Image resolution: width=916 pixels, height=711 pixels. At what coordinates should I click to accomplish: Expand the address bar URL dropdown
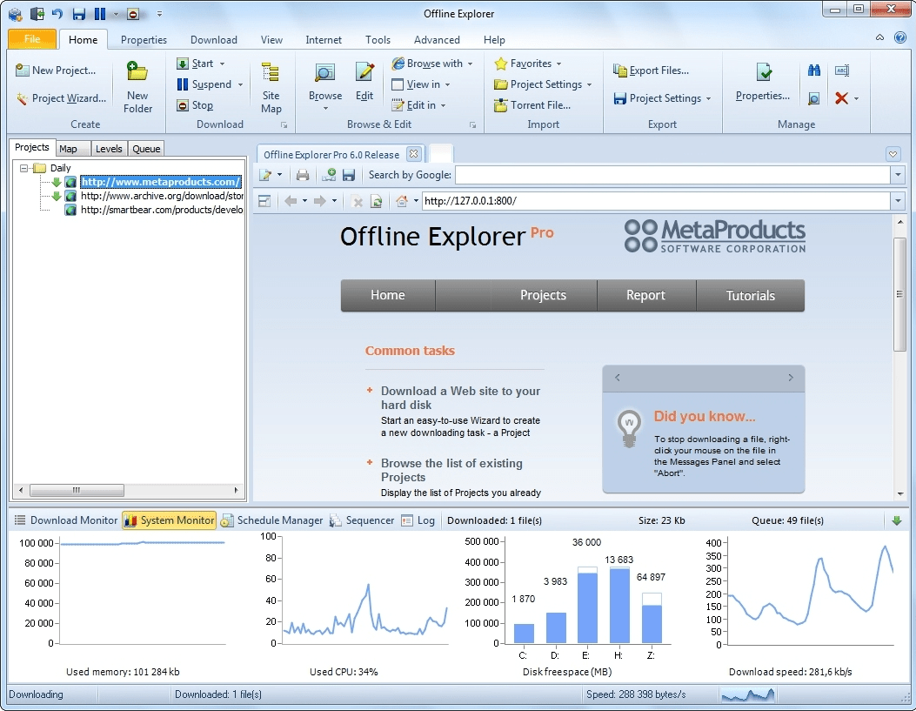tap(898, 201)
